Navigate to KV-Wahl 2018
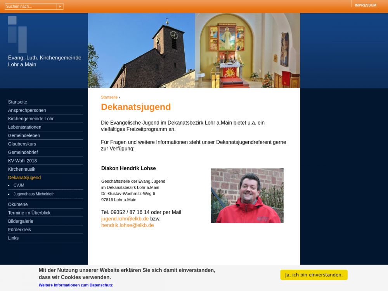This screenshot has height=291, width=388. (x=23, y=161)
